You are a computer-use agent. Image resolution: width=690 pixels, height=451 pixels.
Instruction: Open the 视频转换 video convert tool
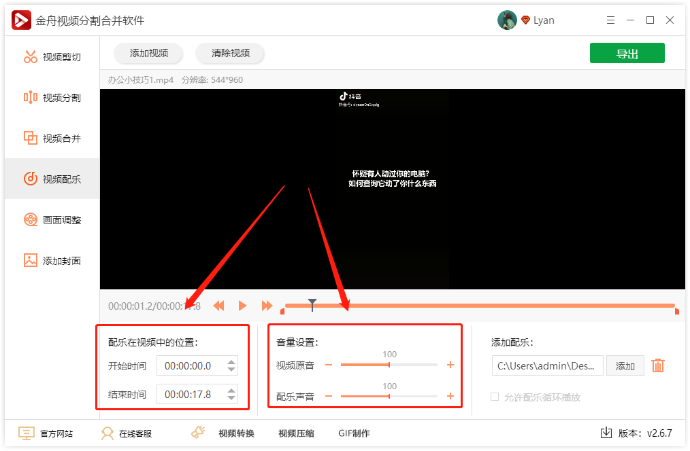pyautogui.click(x=236, y=433)
